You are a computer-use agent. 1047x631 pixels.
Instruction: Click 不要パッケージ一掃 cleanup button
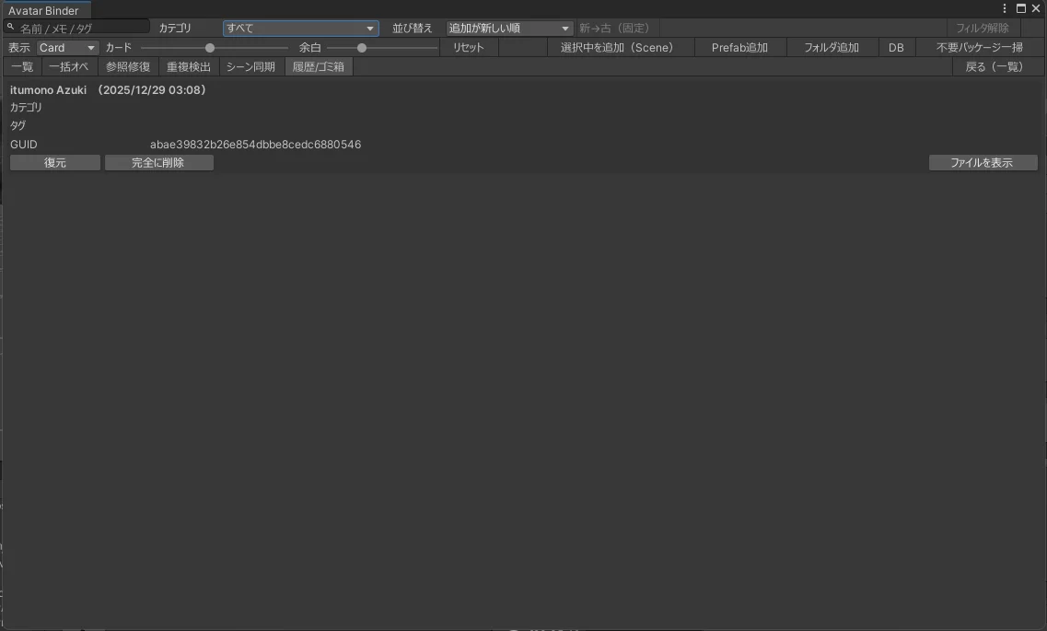coord(979,48)
